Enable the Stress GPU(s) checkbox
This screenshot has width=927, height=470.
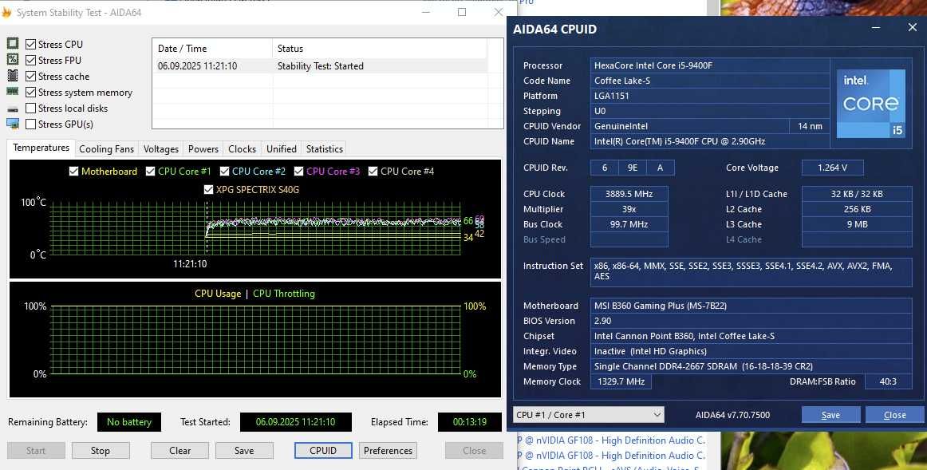pos(31,124)
